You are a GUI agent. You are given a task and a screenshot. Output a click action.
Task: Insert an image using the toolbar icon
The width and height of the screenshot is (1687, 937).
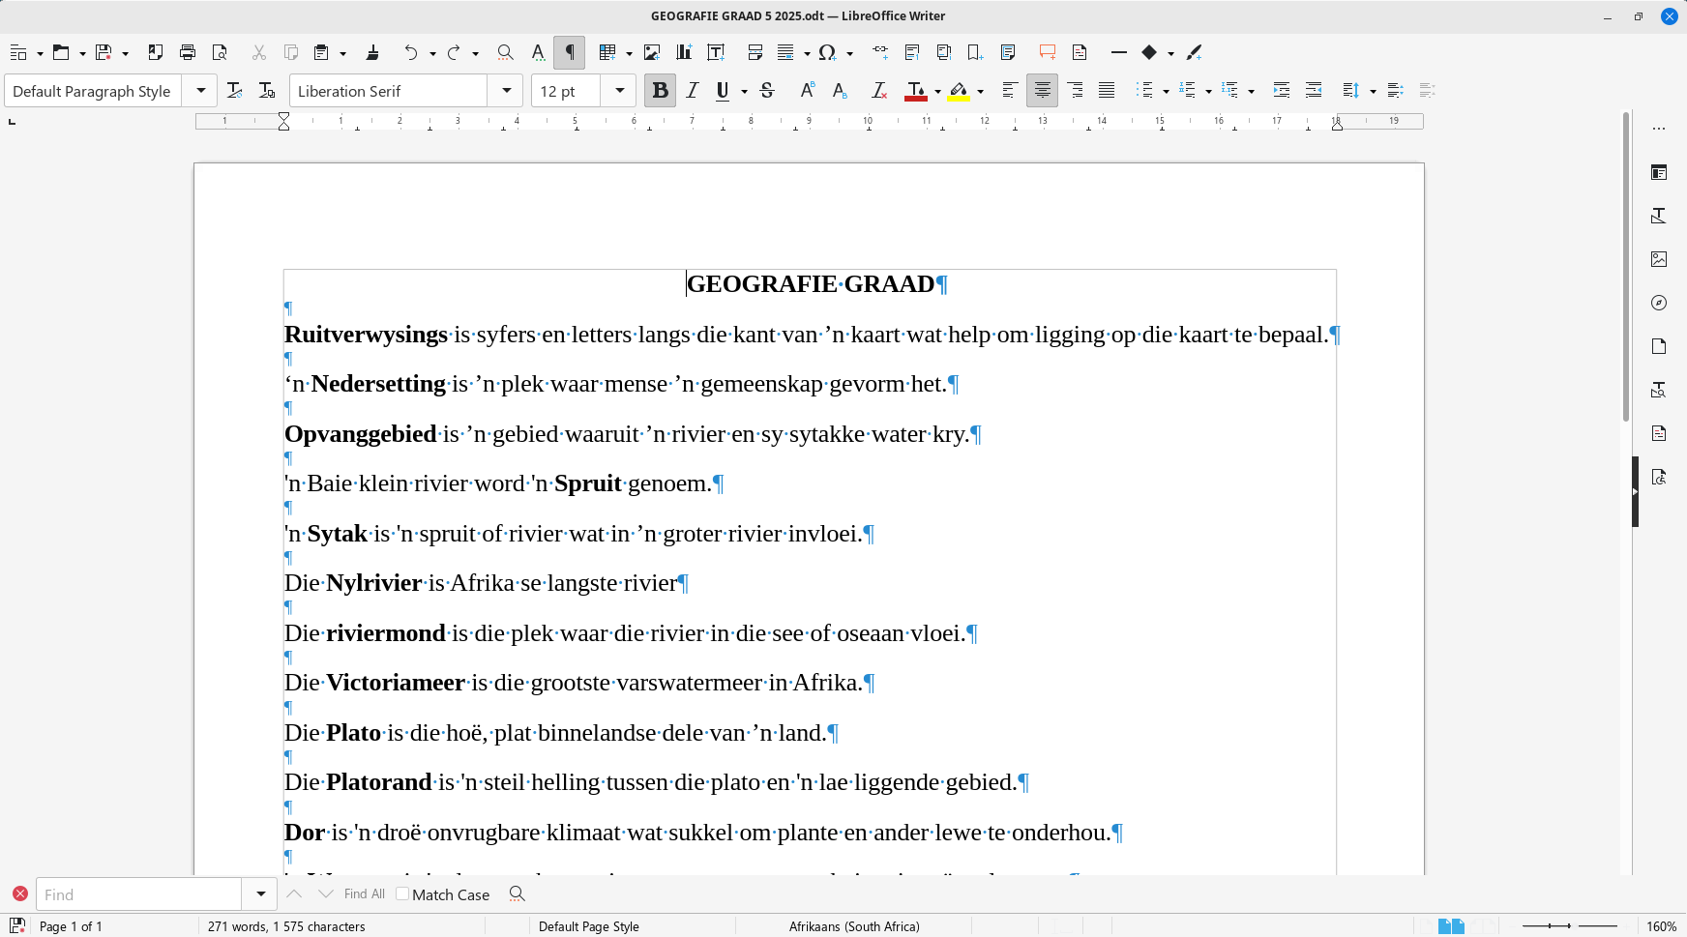point(652,52)
